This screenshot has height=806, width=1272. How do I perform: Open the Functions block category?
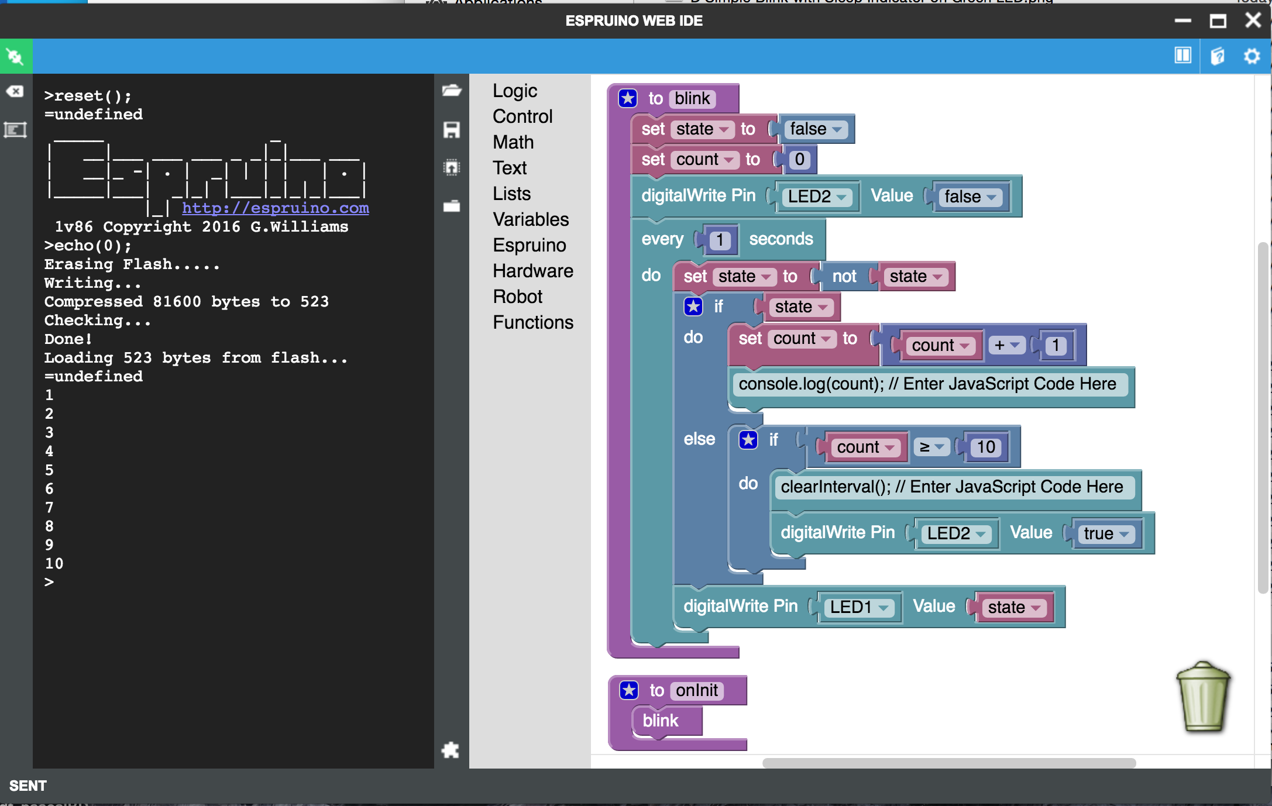[533, 322]
